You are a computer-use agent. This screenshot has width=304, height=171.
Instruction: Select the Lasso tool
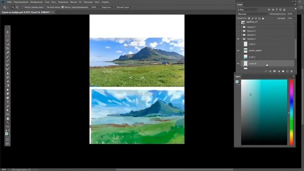[8, 40]
